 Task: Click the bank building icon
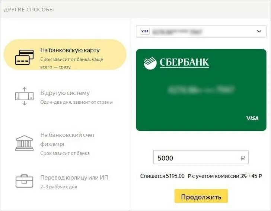(x=24, y=143)
